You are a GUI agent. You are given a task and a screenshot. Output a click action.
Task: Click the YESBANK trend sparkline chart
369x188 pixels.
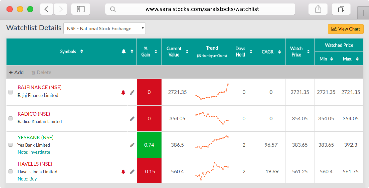pos(212,142)
